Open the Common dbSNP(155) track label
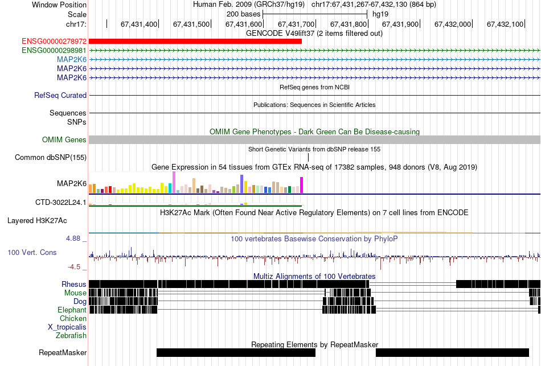This screenshot has width=541, height=366. click(51, 157)
